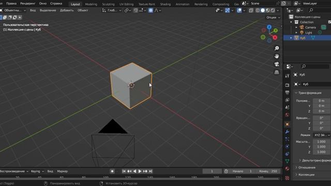
Task: Open the snapping options dropdown
Action: [x=143, y=10]
